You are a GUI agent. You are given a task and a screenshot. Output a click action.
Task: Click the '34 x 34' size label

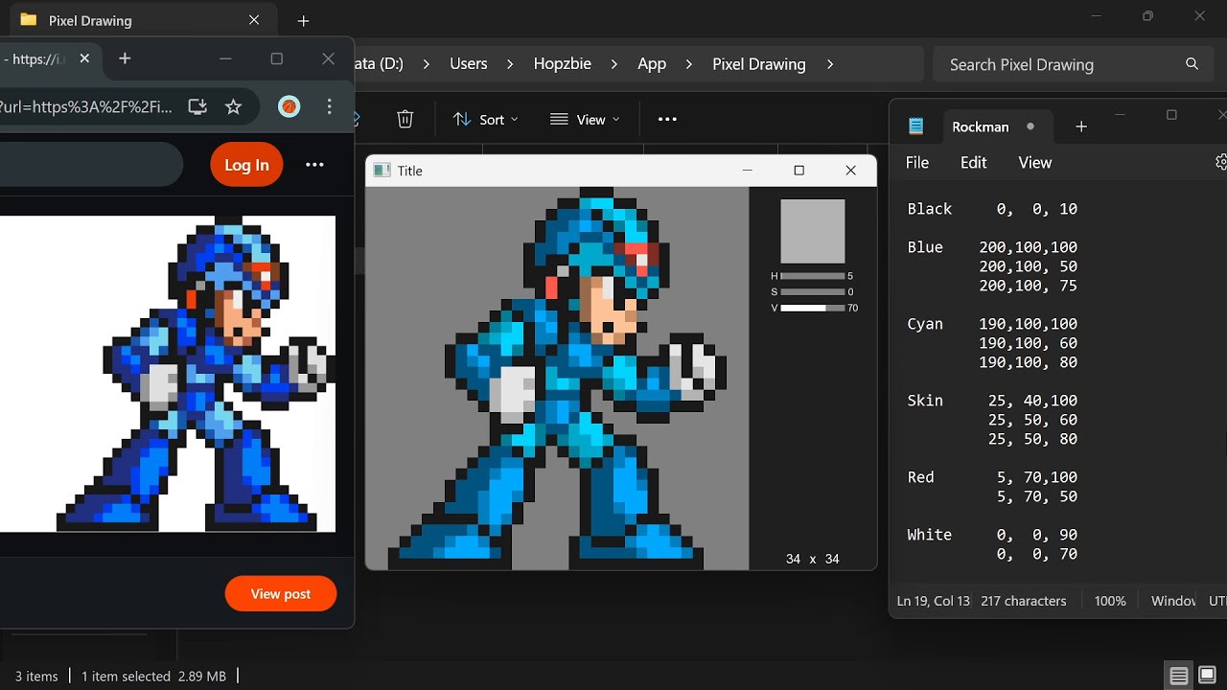pos(812,559)
